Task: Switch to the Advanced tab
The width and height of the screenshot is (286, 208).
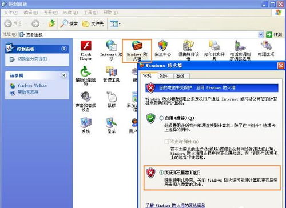Action: pyautogui.click(x=181, y=76)
